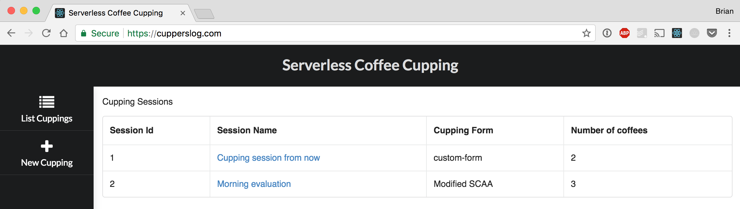740x209 pixels.
Task: Navigate back to the previous page
Action: click(11, 33)
